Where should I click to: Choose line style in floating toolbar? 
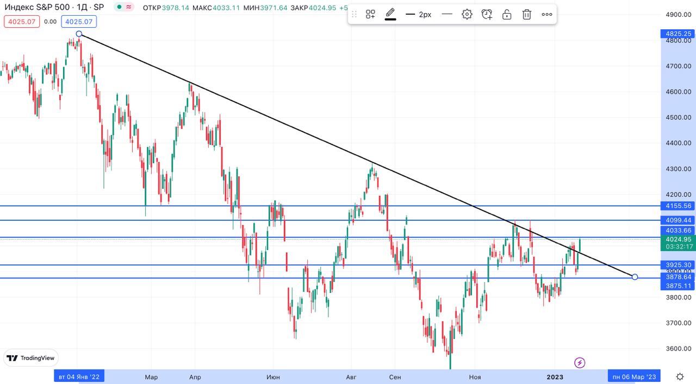[447, 15]
